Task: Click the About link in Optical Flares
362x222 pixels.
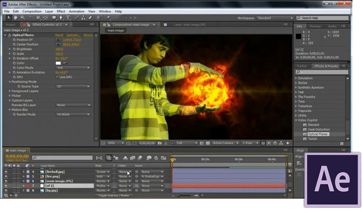Action: [89, 35]
